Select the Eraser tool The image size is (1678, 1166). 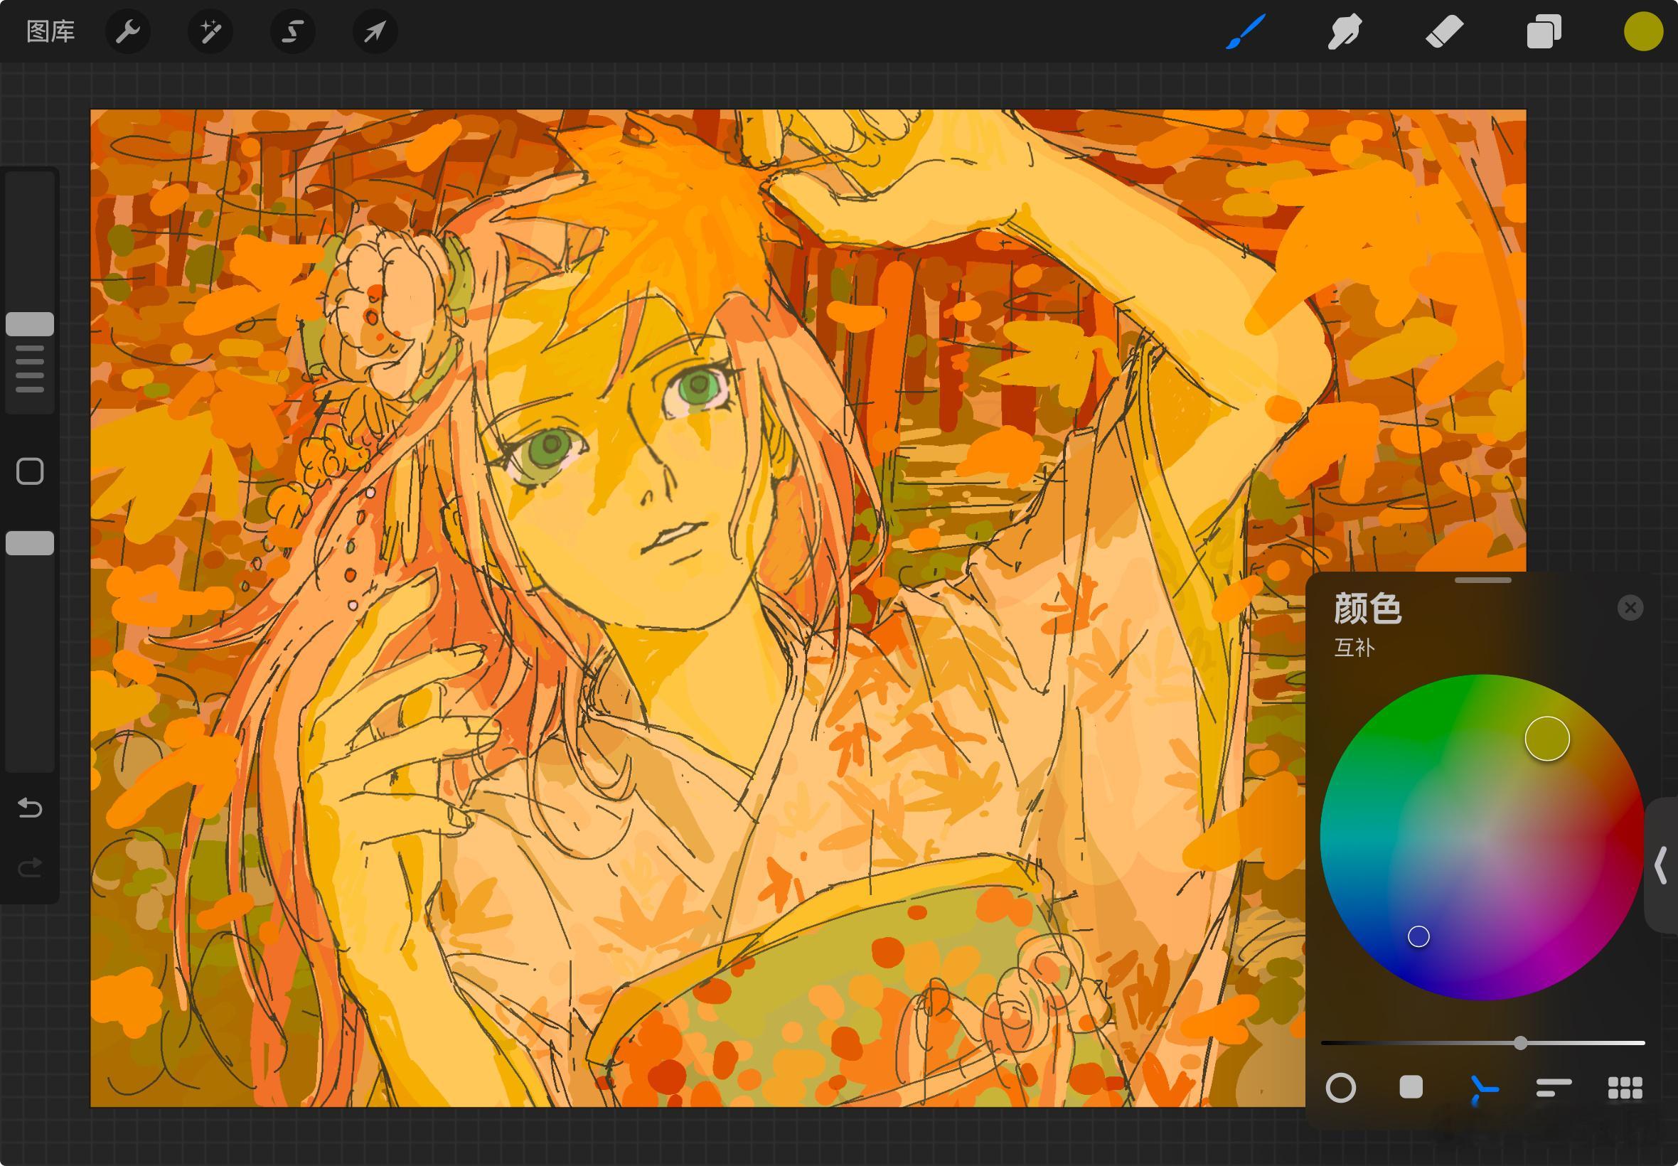[x=1444, y=31]
